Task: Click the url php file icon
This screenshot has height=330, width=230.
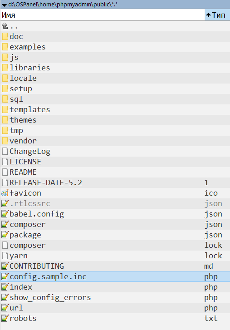Action: click(5, 308)
